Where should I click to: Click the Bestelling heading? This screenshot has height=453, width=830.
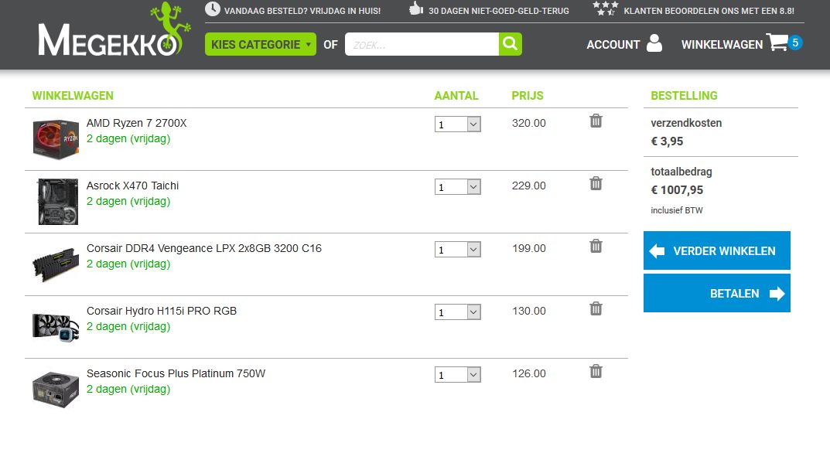[684, 96]
